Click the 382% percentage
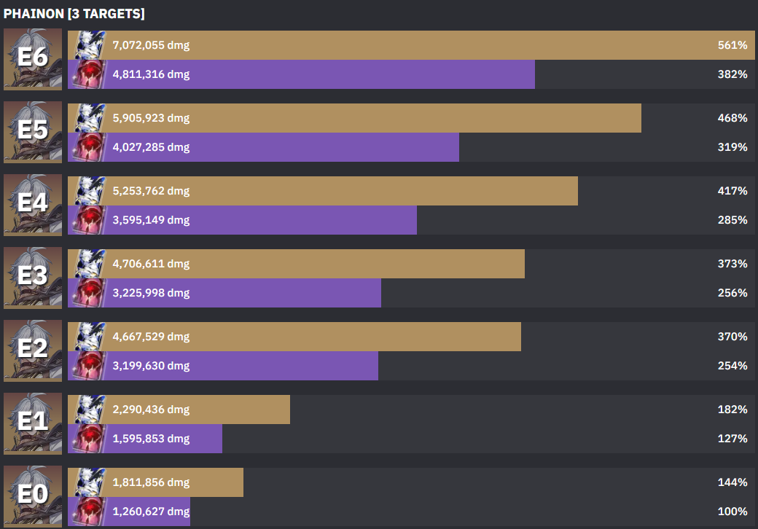 pyautogui.click(x=733, y=74)
